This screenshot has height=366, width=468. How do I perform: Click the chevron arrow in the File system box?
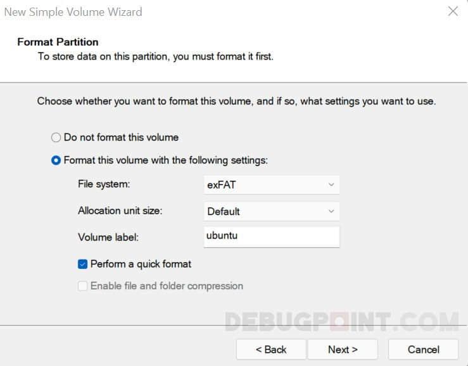(x=331, y=185)
